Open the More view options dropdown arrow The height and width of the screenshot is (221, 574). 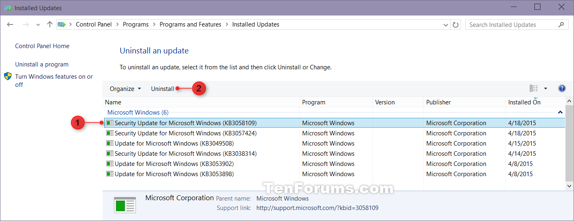click(x=545, y=88)
